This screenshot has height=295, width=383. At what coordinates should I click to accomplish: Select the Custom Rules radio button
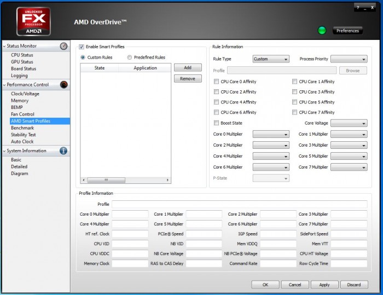point(83,57)
